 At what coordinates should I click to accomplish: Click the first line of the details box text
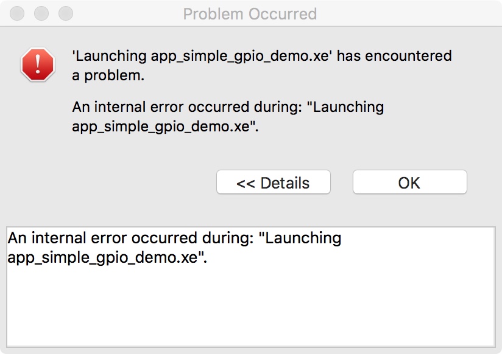point(174,238)
